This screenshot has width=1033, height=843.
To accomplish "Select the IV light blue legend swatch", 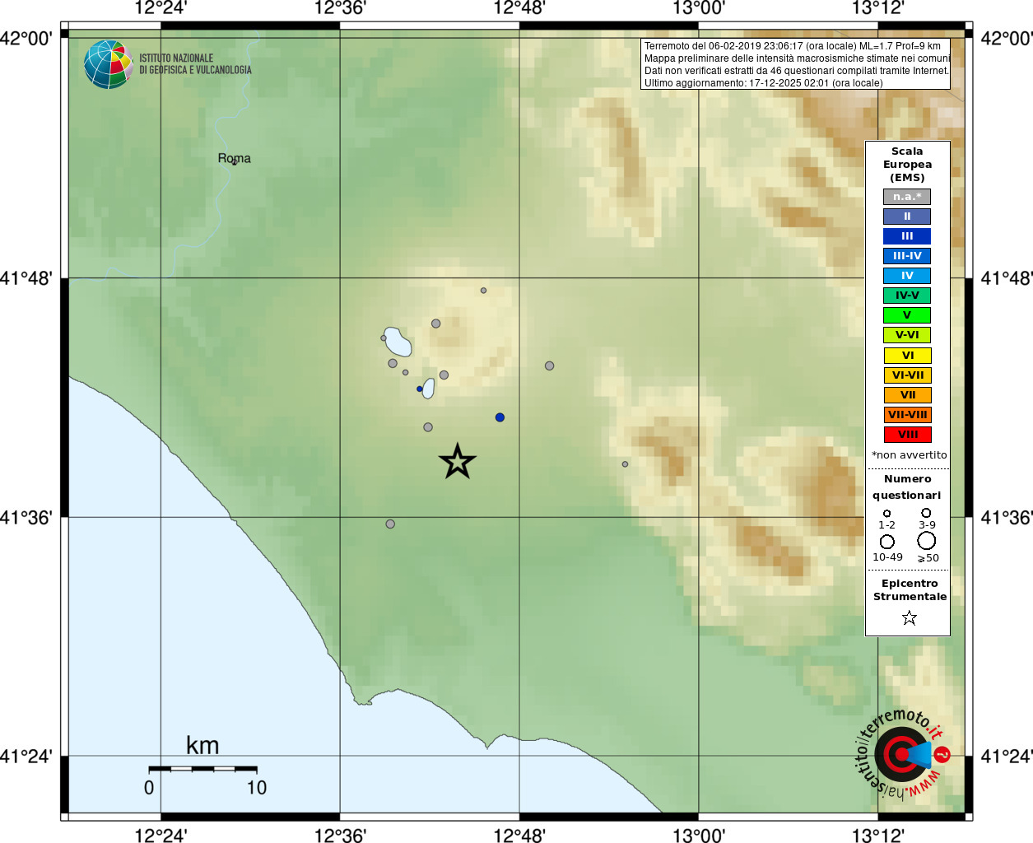I will point(907,276).
